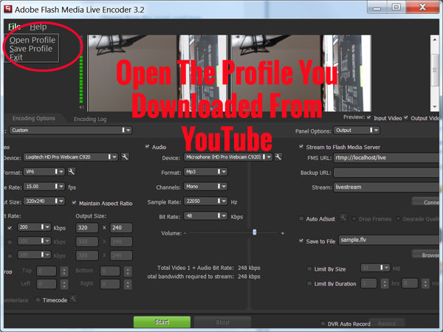Toggle Output Video preview checkbox
Screen dimensions: 443x332
point(406,117)
